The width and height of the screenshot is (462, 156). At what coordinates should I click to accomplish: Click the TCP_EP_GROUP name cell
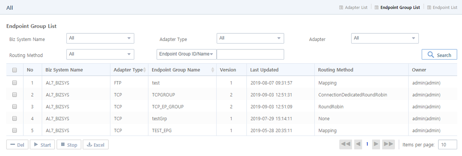click(168, 107)
